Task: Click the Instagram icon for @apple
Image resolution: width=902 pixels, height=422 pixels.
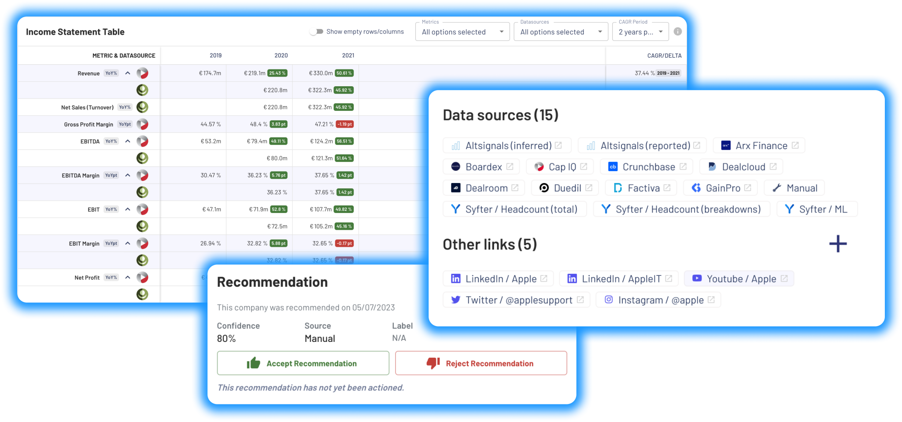Action: pos(609,300)
